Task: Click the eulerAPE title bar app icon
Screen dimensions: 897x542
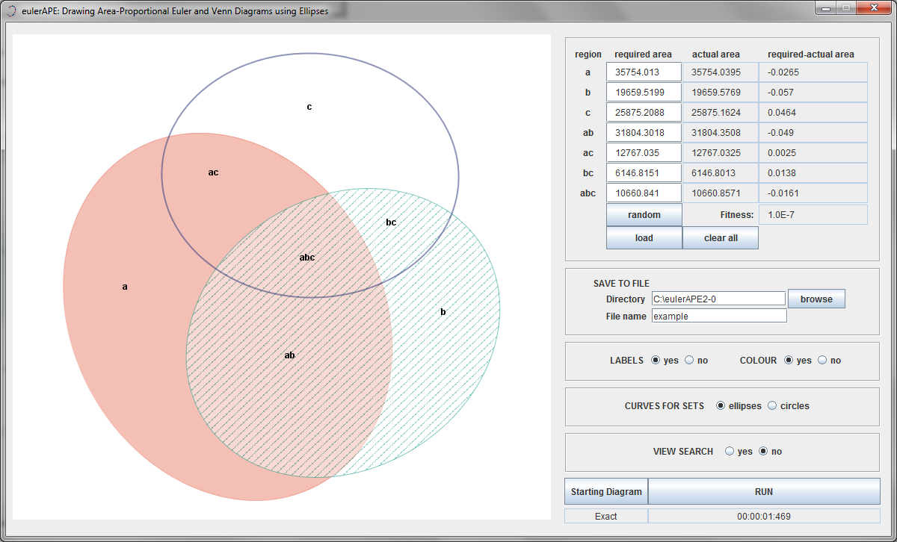Action: tap(11, 11)
